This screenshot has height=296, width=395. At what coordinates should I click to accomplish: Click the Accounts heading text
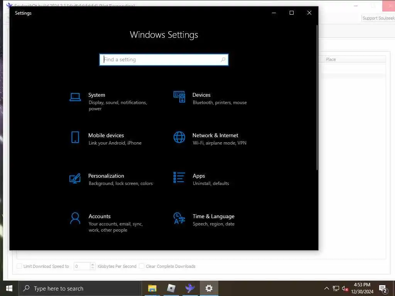click(100, 216)
